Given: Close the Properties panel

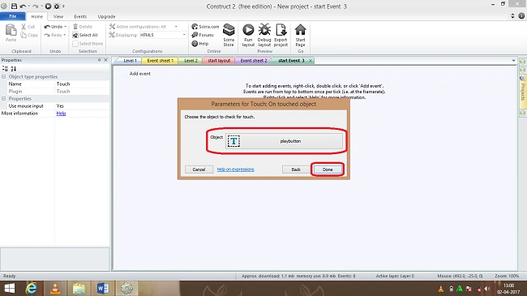Looking at the screenshot, I should (x=105, y=60).
